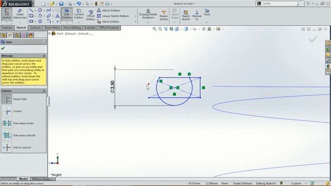Click Linear Sketch Pattern in the ribbon
Viewport: 331px width, 186px height.
click(x=113, y=16)
